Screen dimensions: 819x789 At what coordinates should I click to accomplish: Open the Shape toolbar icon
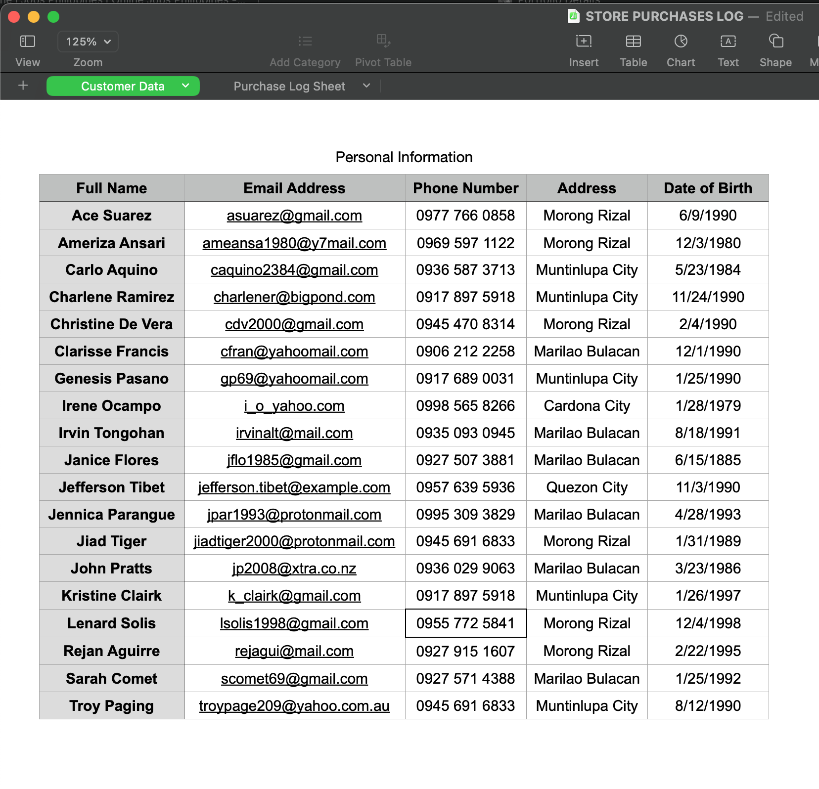point(776,41)
